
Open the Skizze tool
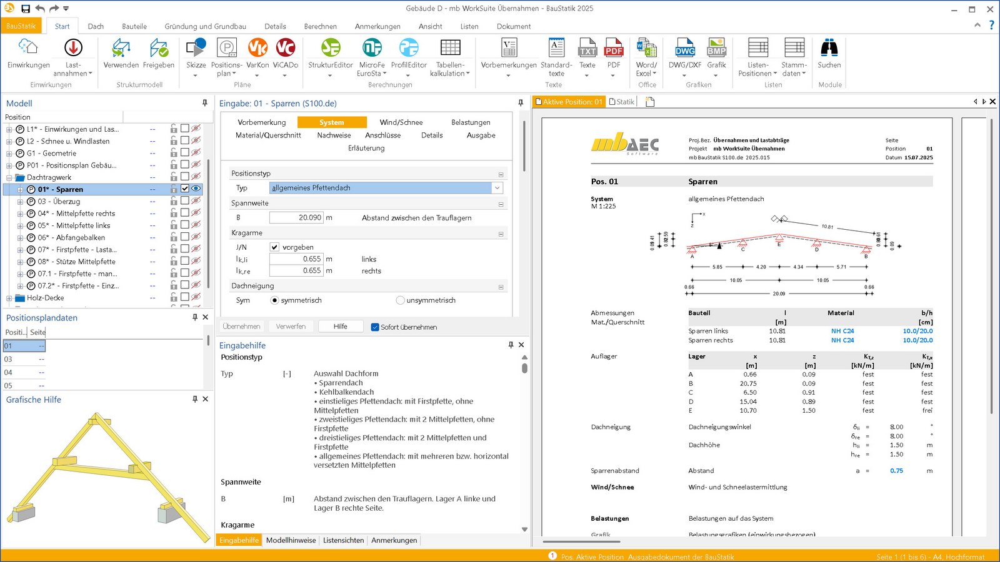click(x=196, y=56)
